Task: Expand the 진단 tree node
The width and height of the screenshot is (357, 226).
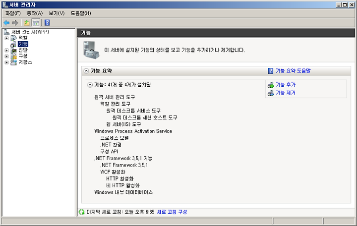Action: (6, 50)
